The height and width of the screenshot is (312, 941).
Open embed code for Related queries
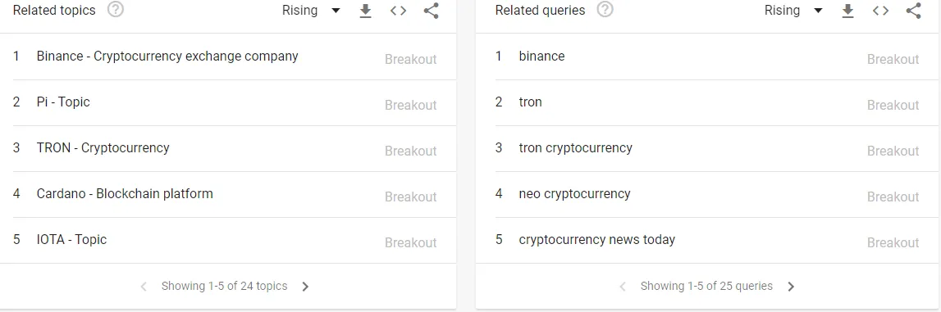coord(880,11)
